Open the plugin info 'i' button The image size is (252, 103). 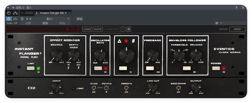[123, 29]
